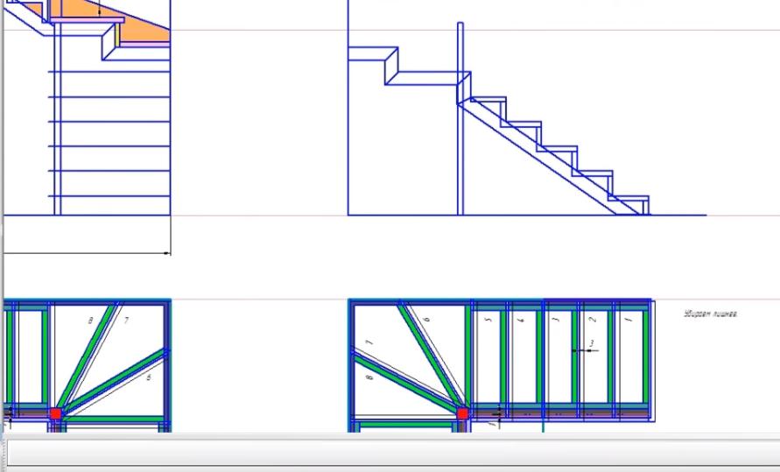Viewport: 780px width, 472px height.
Task: Select the rightmost step label 1
Action: [627, 321]
